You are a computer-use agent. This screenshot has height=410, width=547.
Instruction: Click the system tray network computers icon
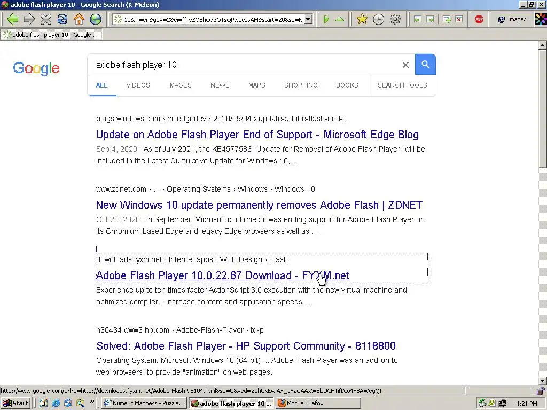coord(502,404)
